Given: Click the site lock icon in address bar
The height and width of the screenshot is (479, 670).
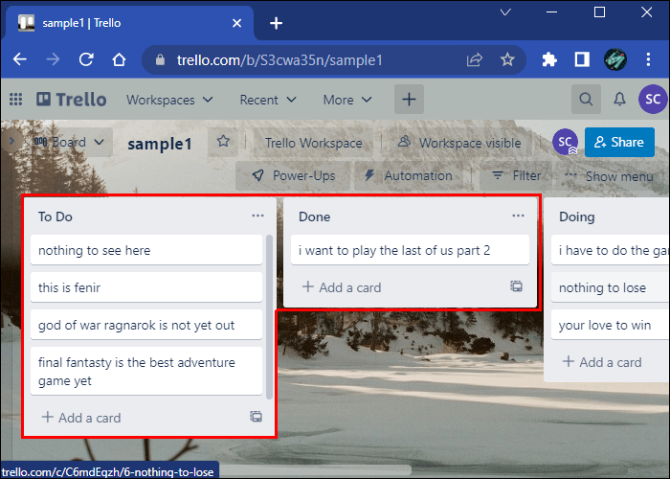Looking at the screenshot, I should point(160,59).
